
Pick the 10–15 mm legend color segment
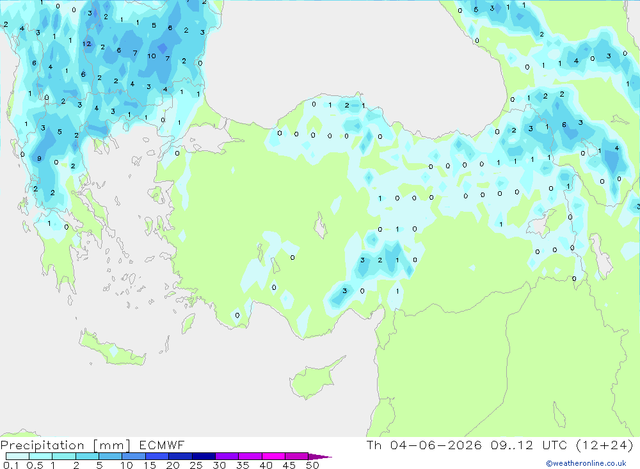tap(134, 456)
